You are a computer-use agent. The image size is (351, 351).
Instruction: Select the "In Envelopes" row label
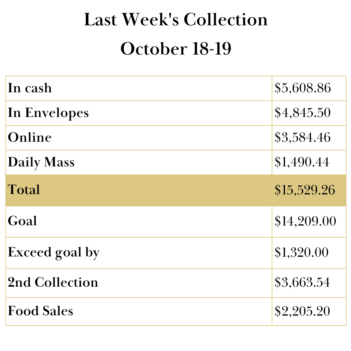pyautogui.click(x=48, y=113)
